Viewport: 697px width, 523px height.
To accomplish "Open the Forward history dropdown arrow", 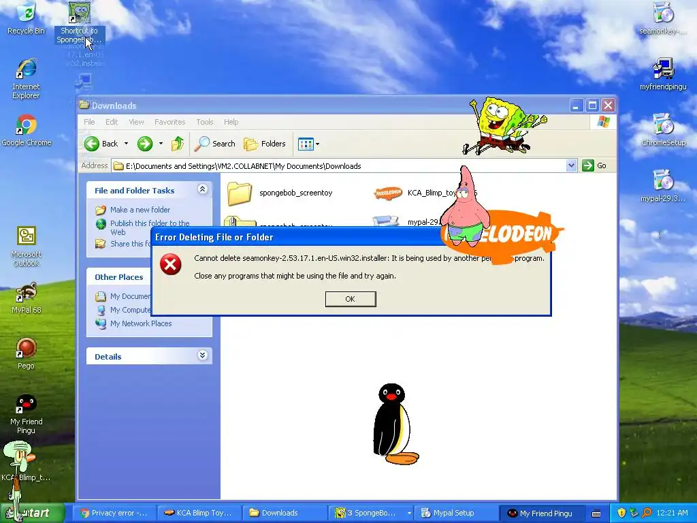I will click(x=161, y=144).
